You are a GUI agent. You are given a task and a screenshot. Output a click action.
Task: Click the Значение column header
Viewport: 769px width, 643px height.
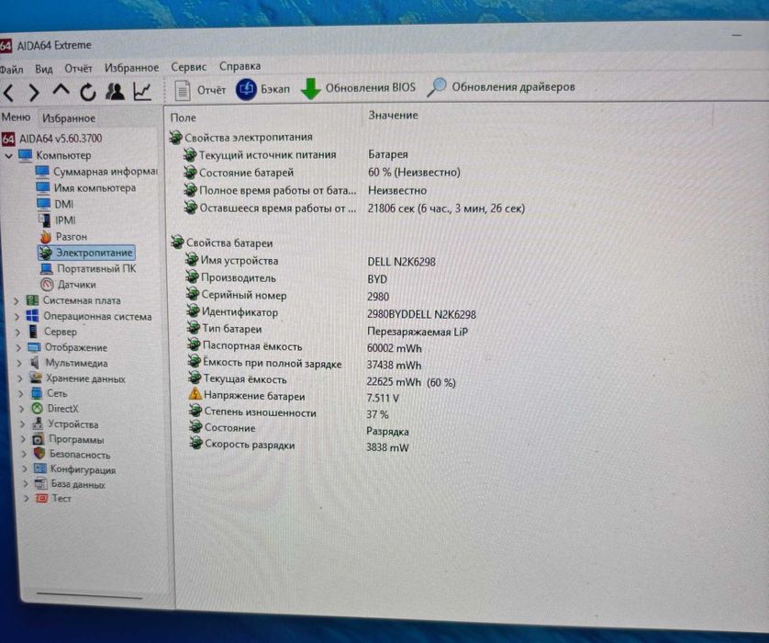393,116
